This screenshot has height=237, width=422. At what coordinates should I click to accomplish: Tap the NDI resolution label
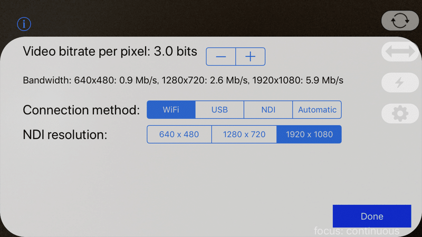[x=65, y=135]
